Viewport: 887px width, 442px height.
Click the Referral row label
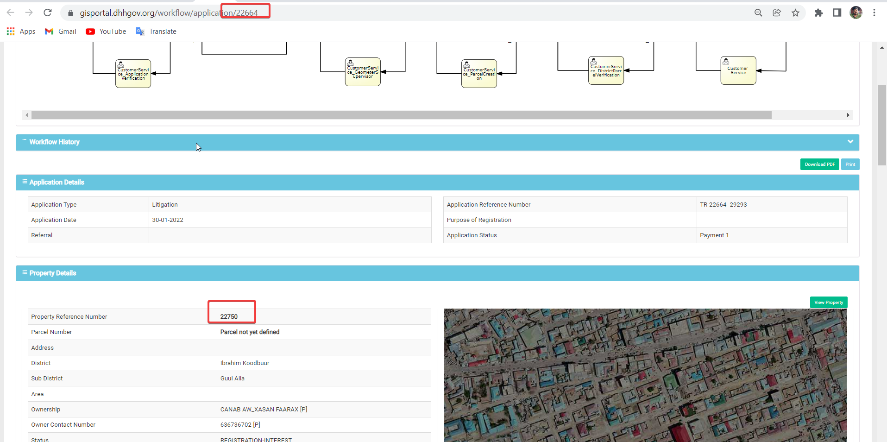(x=42, y=235)
